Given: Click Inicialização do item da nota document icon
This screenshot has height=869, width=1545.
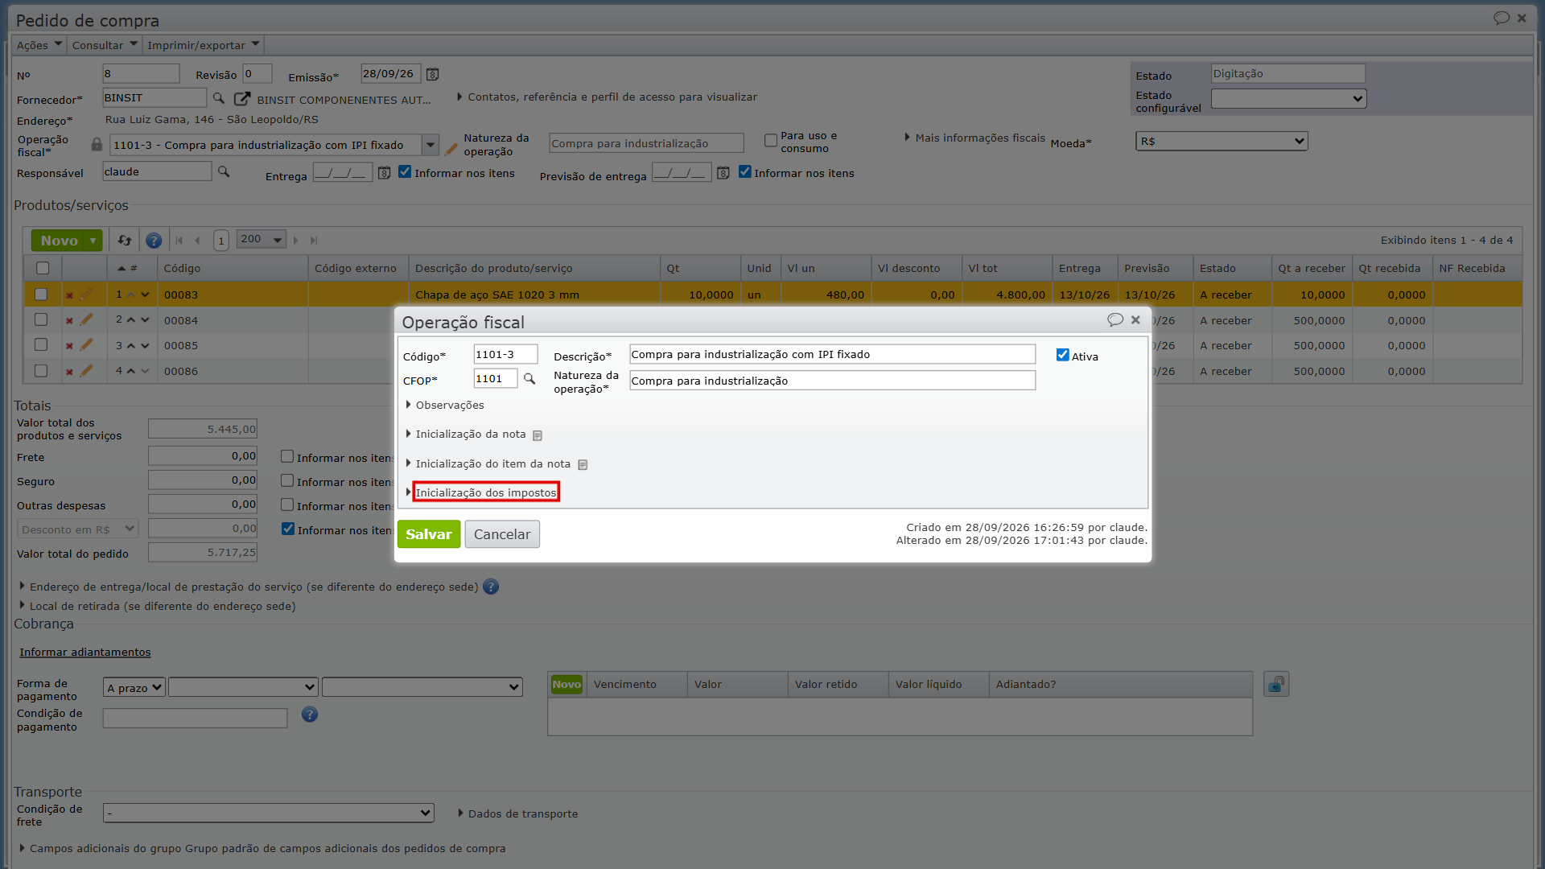Looking at the screenshot, I should (x=583, y=465).
